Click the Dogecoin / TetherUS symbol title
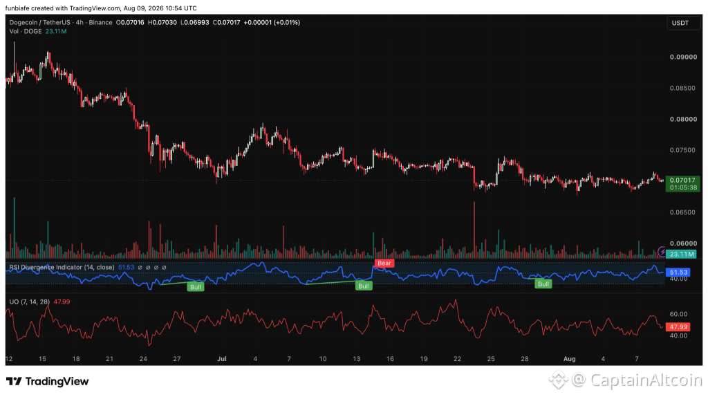 [39, 23]
